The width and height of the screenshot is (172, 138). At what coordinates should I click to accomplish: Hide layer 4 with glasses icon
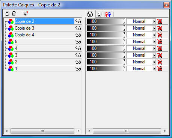click(78, 48)
